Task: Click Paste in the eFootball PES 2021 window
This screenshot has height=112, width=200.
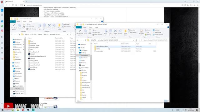Action: click(x=24, y=26)
